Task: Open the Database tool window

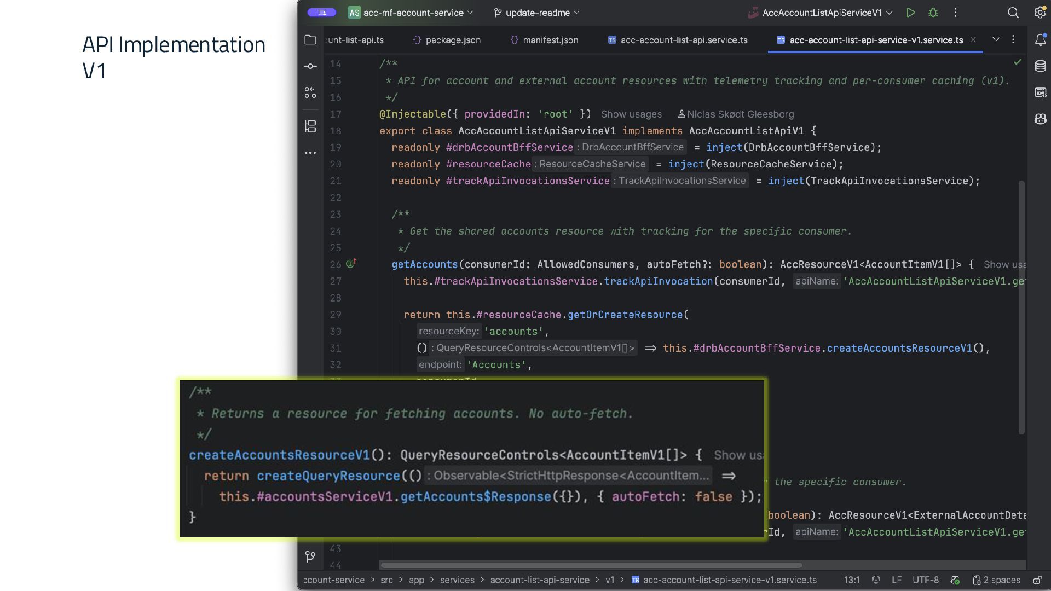Action: [x=1041, y=66]
